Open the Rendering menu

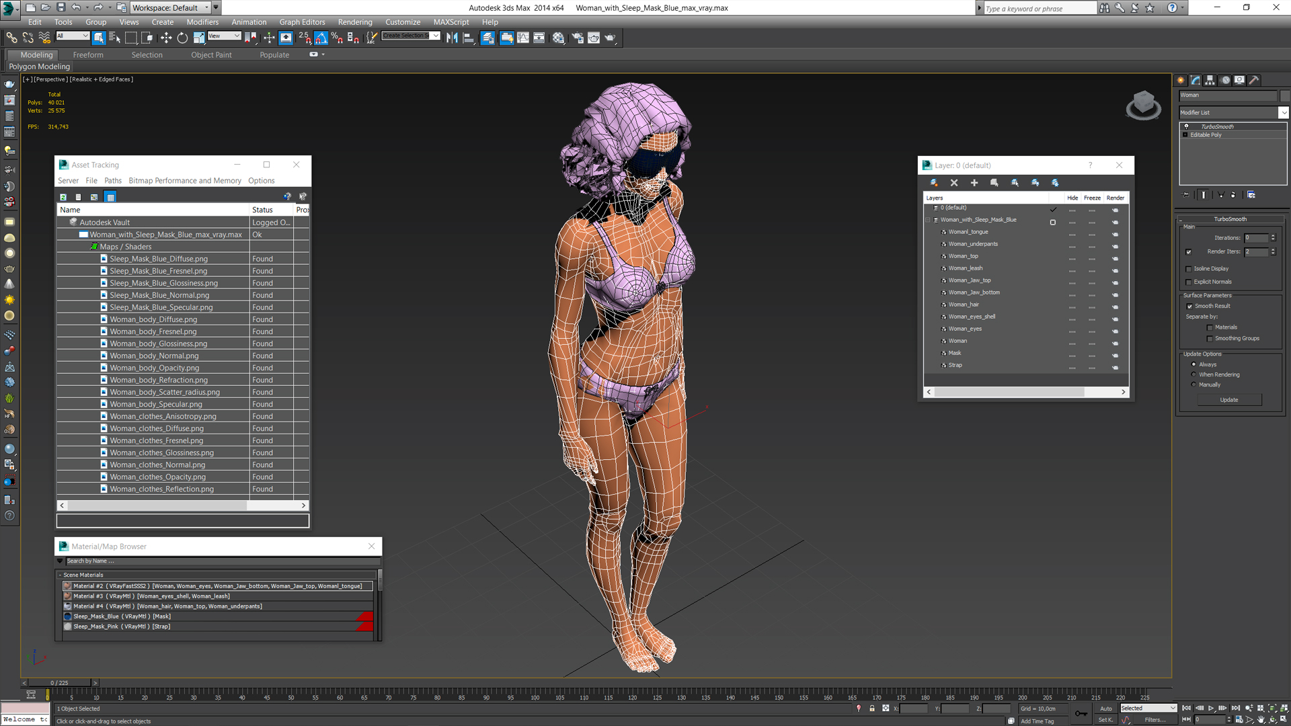click(354, 22)
